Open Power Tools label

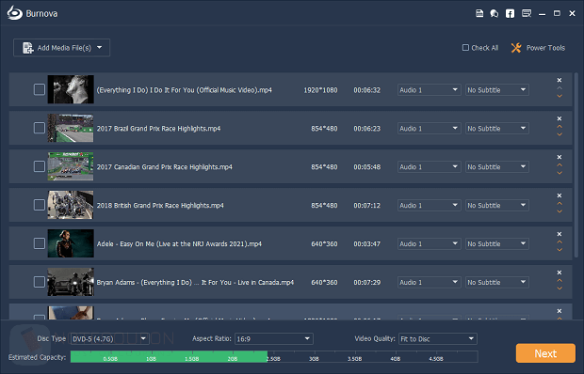click(x=545, y=48)
